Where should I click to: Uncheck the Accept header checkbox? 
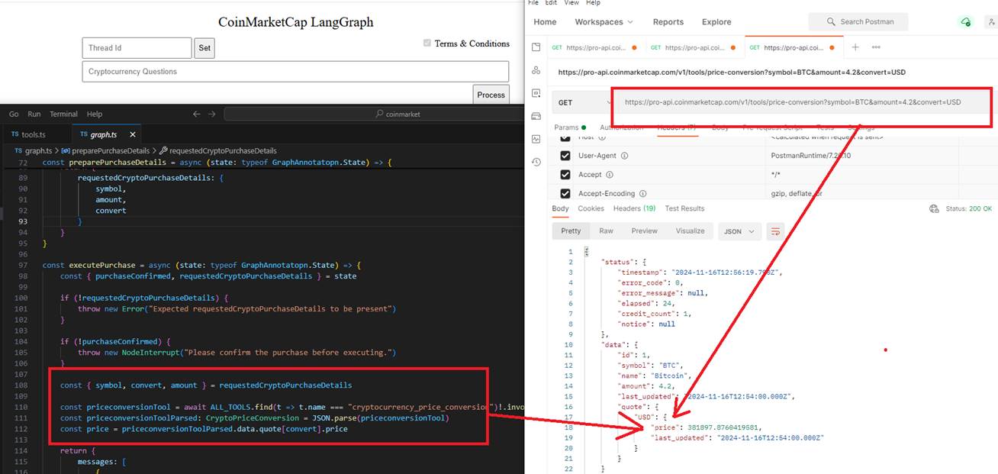(565, 175)
